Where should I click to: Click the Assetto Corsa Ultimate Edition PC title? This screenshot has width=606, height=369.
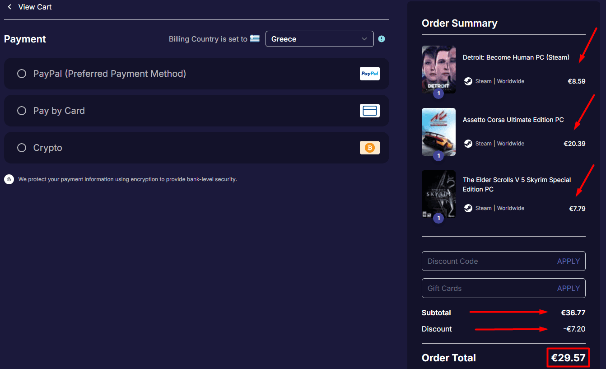point(513,120)
